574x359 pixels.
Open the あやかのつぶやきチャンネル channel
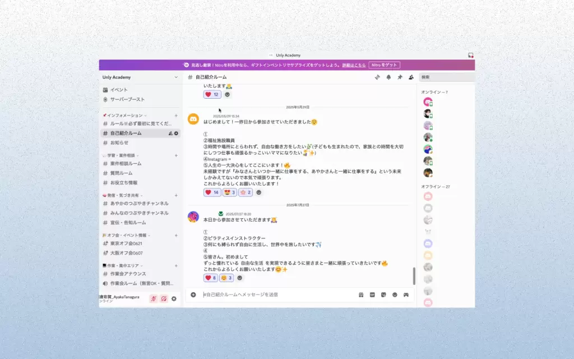click(x=139, y=204)
